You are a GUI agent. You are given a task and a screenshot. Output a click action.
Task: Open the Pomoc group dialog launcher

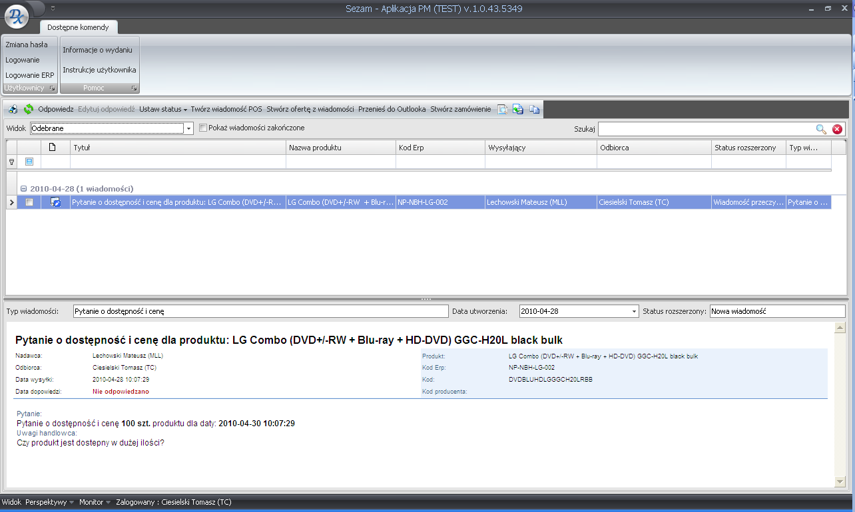click(134, 88)
